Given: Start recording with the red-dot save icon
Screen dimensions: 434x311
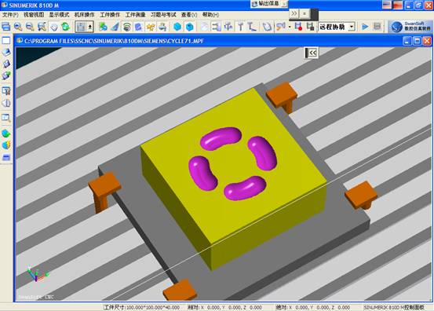Looking at the screenshot, I should click(x=298, y=27).
